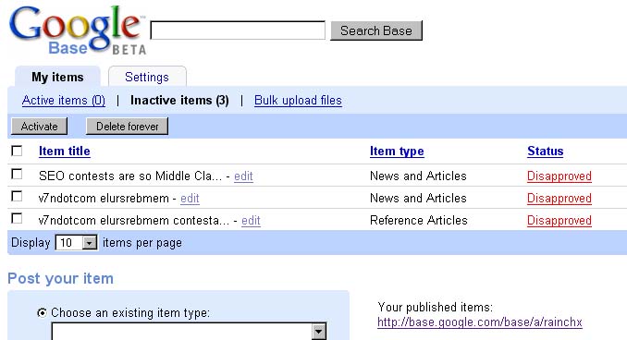Open base.google.com/base/a/rainchx published items link
The image size is (627, 340).
(x=479, y=322)
